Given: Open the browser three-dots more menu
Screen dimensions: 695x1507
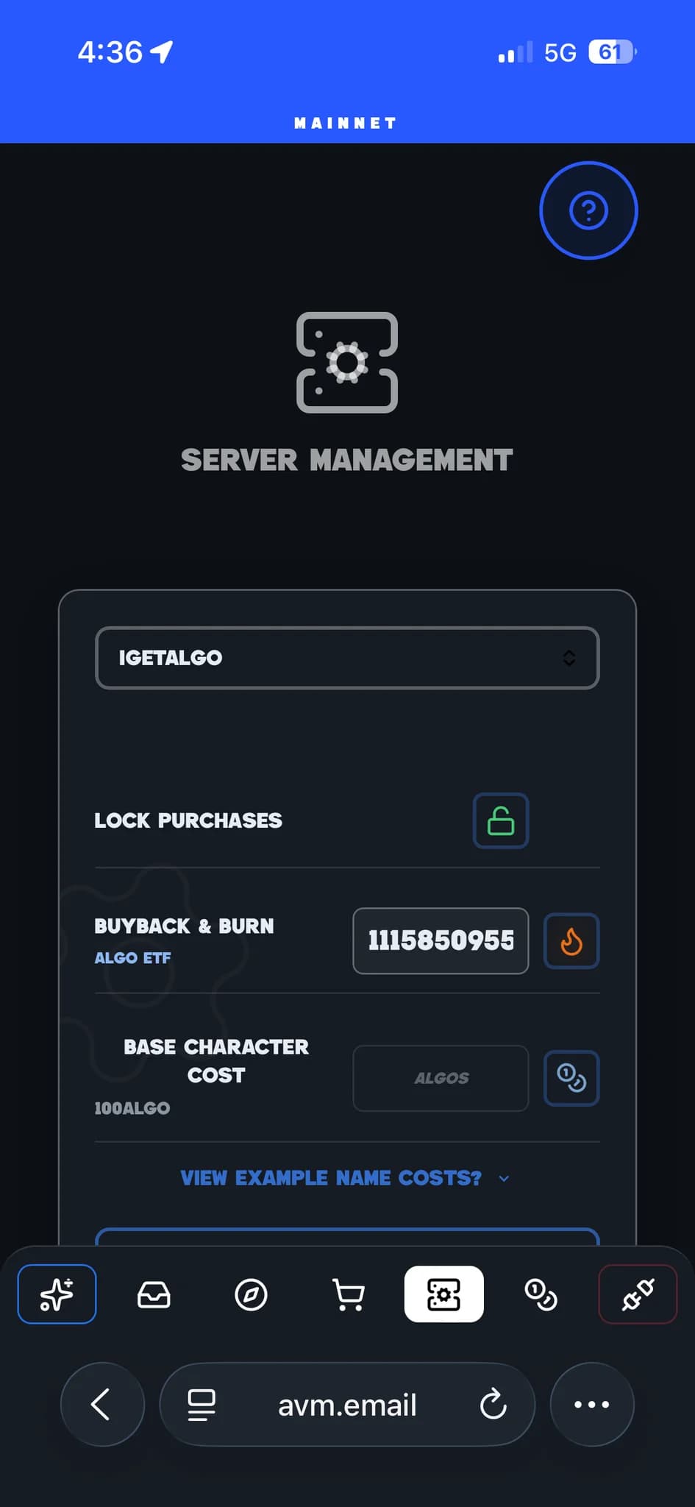Looking at the screenshot, I should (x=591, y=1405).
